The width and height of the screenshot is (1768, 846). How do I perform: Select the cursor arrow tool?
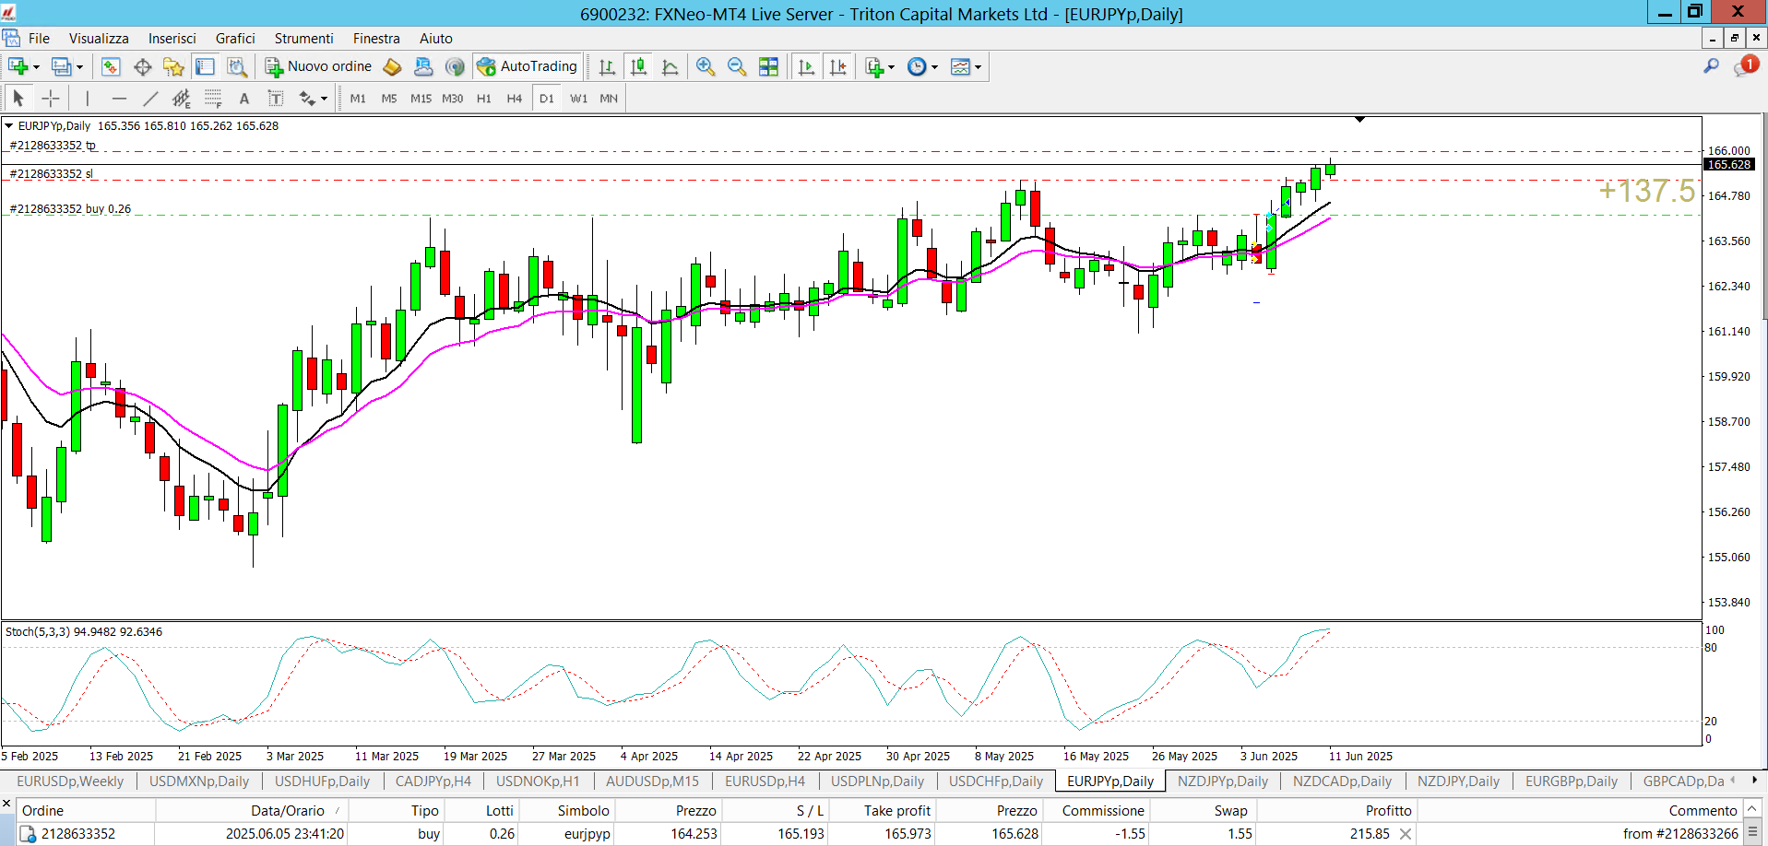coord(18,98)
